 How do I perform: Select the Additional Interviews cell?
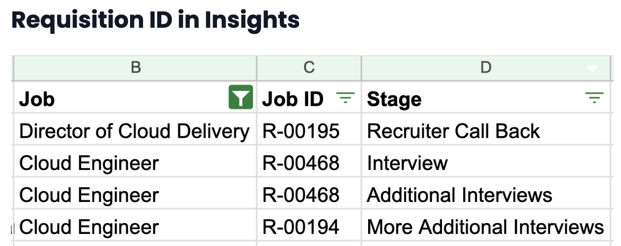coord(459,195)
